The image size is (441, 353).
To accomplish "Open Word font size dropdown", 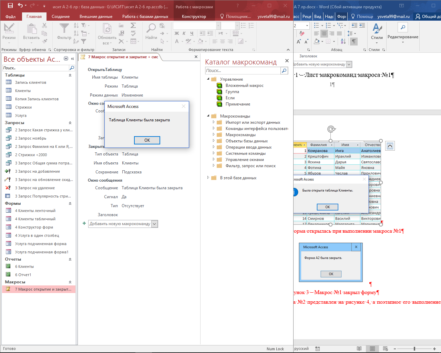I will (x=307, y=26).
